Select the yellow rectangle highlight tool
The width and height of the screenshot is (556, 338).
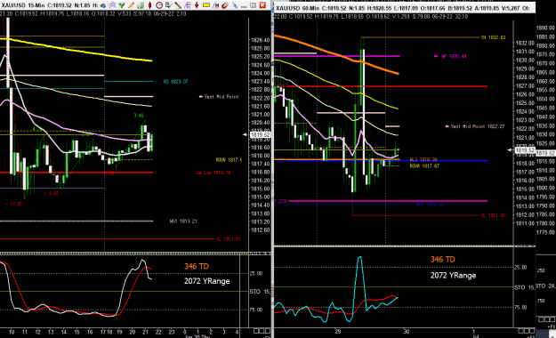click(x=206, y=5)
